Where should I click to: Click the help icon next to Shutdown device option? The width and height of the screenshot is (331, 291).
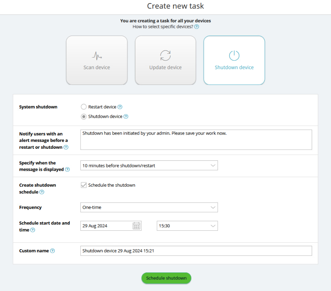tap(126, 117)
